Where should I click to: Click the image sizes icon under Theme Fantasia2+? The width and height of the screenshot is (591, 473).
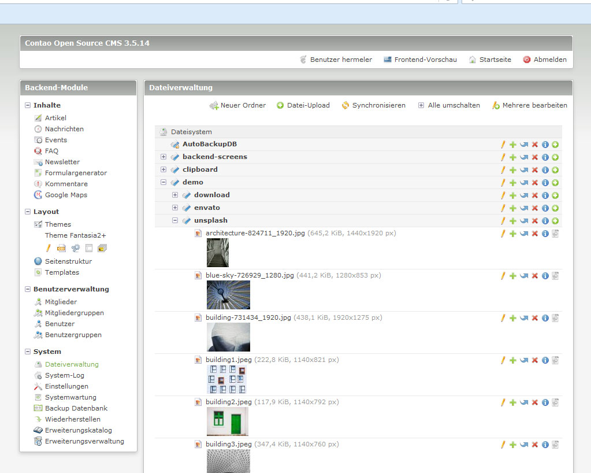(102, 248)
